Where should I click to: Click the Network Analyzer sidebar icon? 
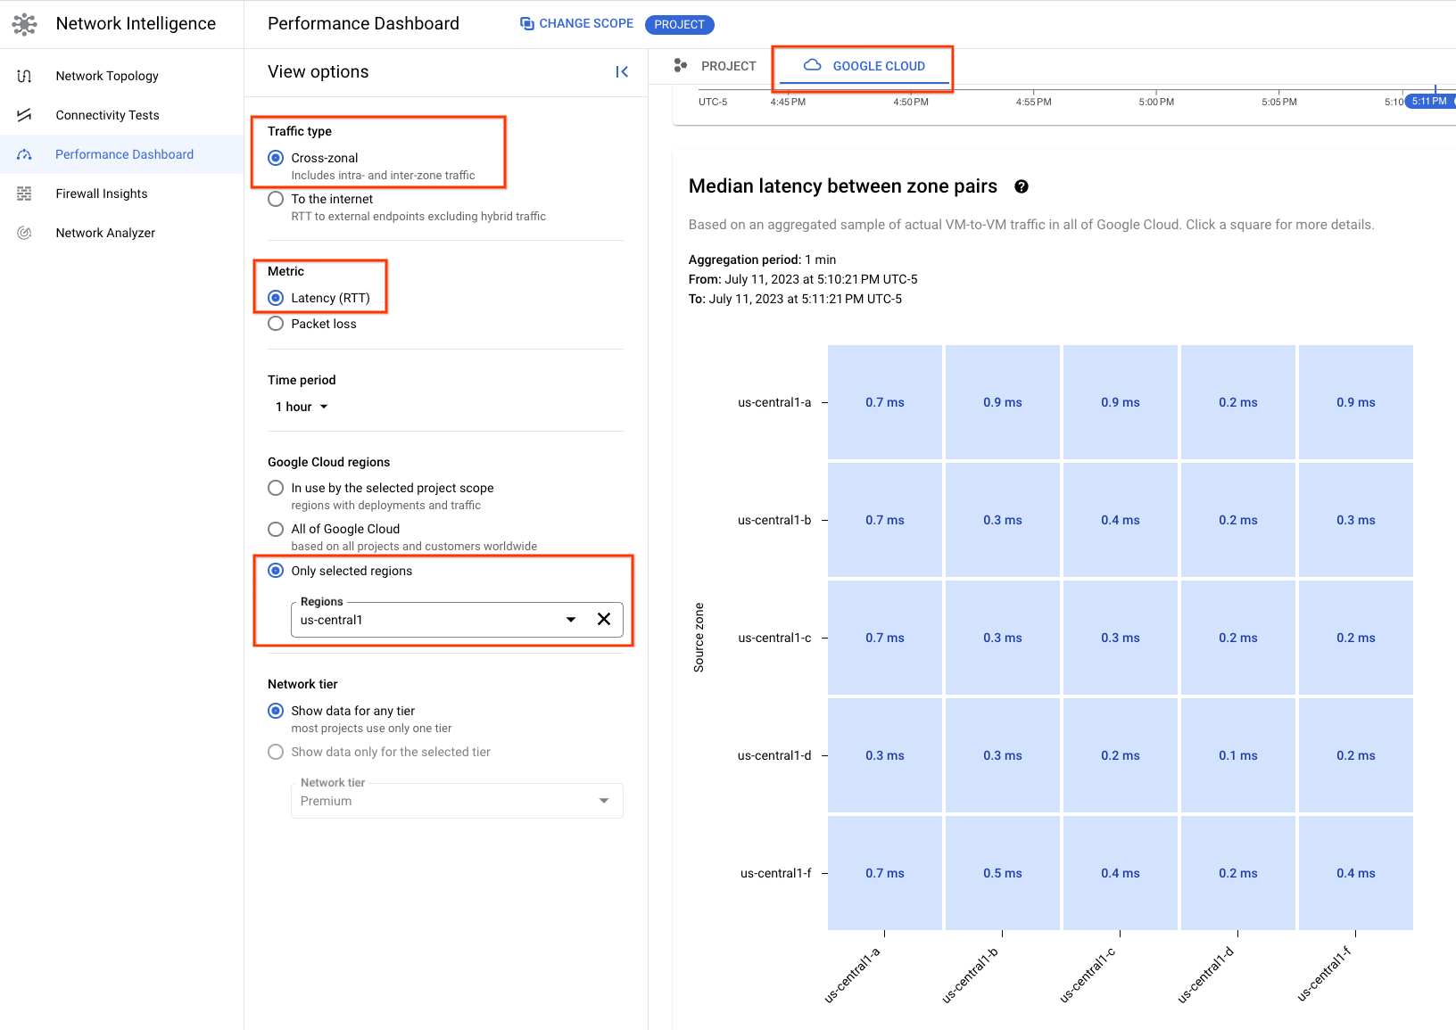pyautogui.click(x=25, y=233)
